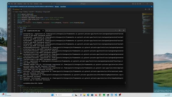Image resolution: width=172 pixels, height=97 pixels.
Task: Open the Help menu
Action: [41, 4]
